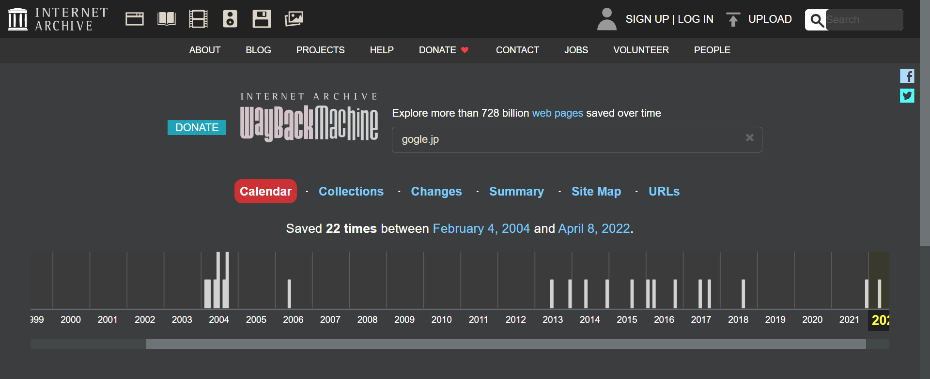Open the Video film strip icon
The image size is (930, 379).
click(x=198, y=19)
